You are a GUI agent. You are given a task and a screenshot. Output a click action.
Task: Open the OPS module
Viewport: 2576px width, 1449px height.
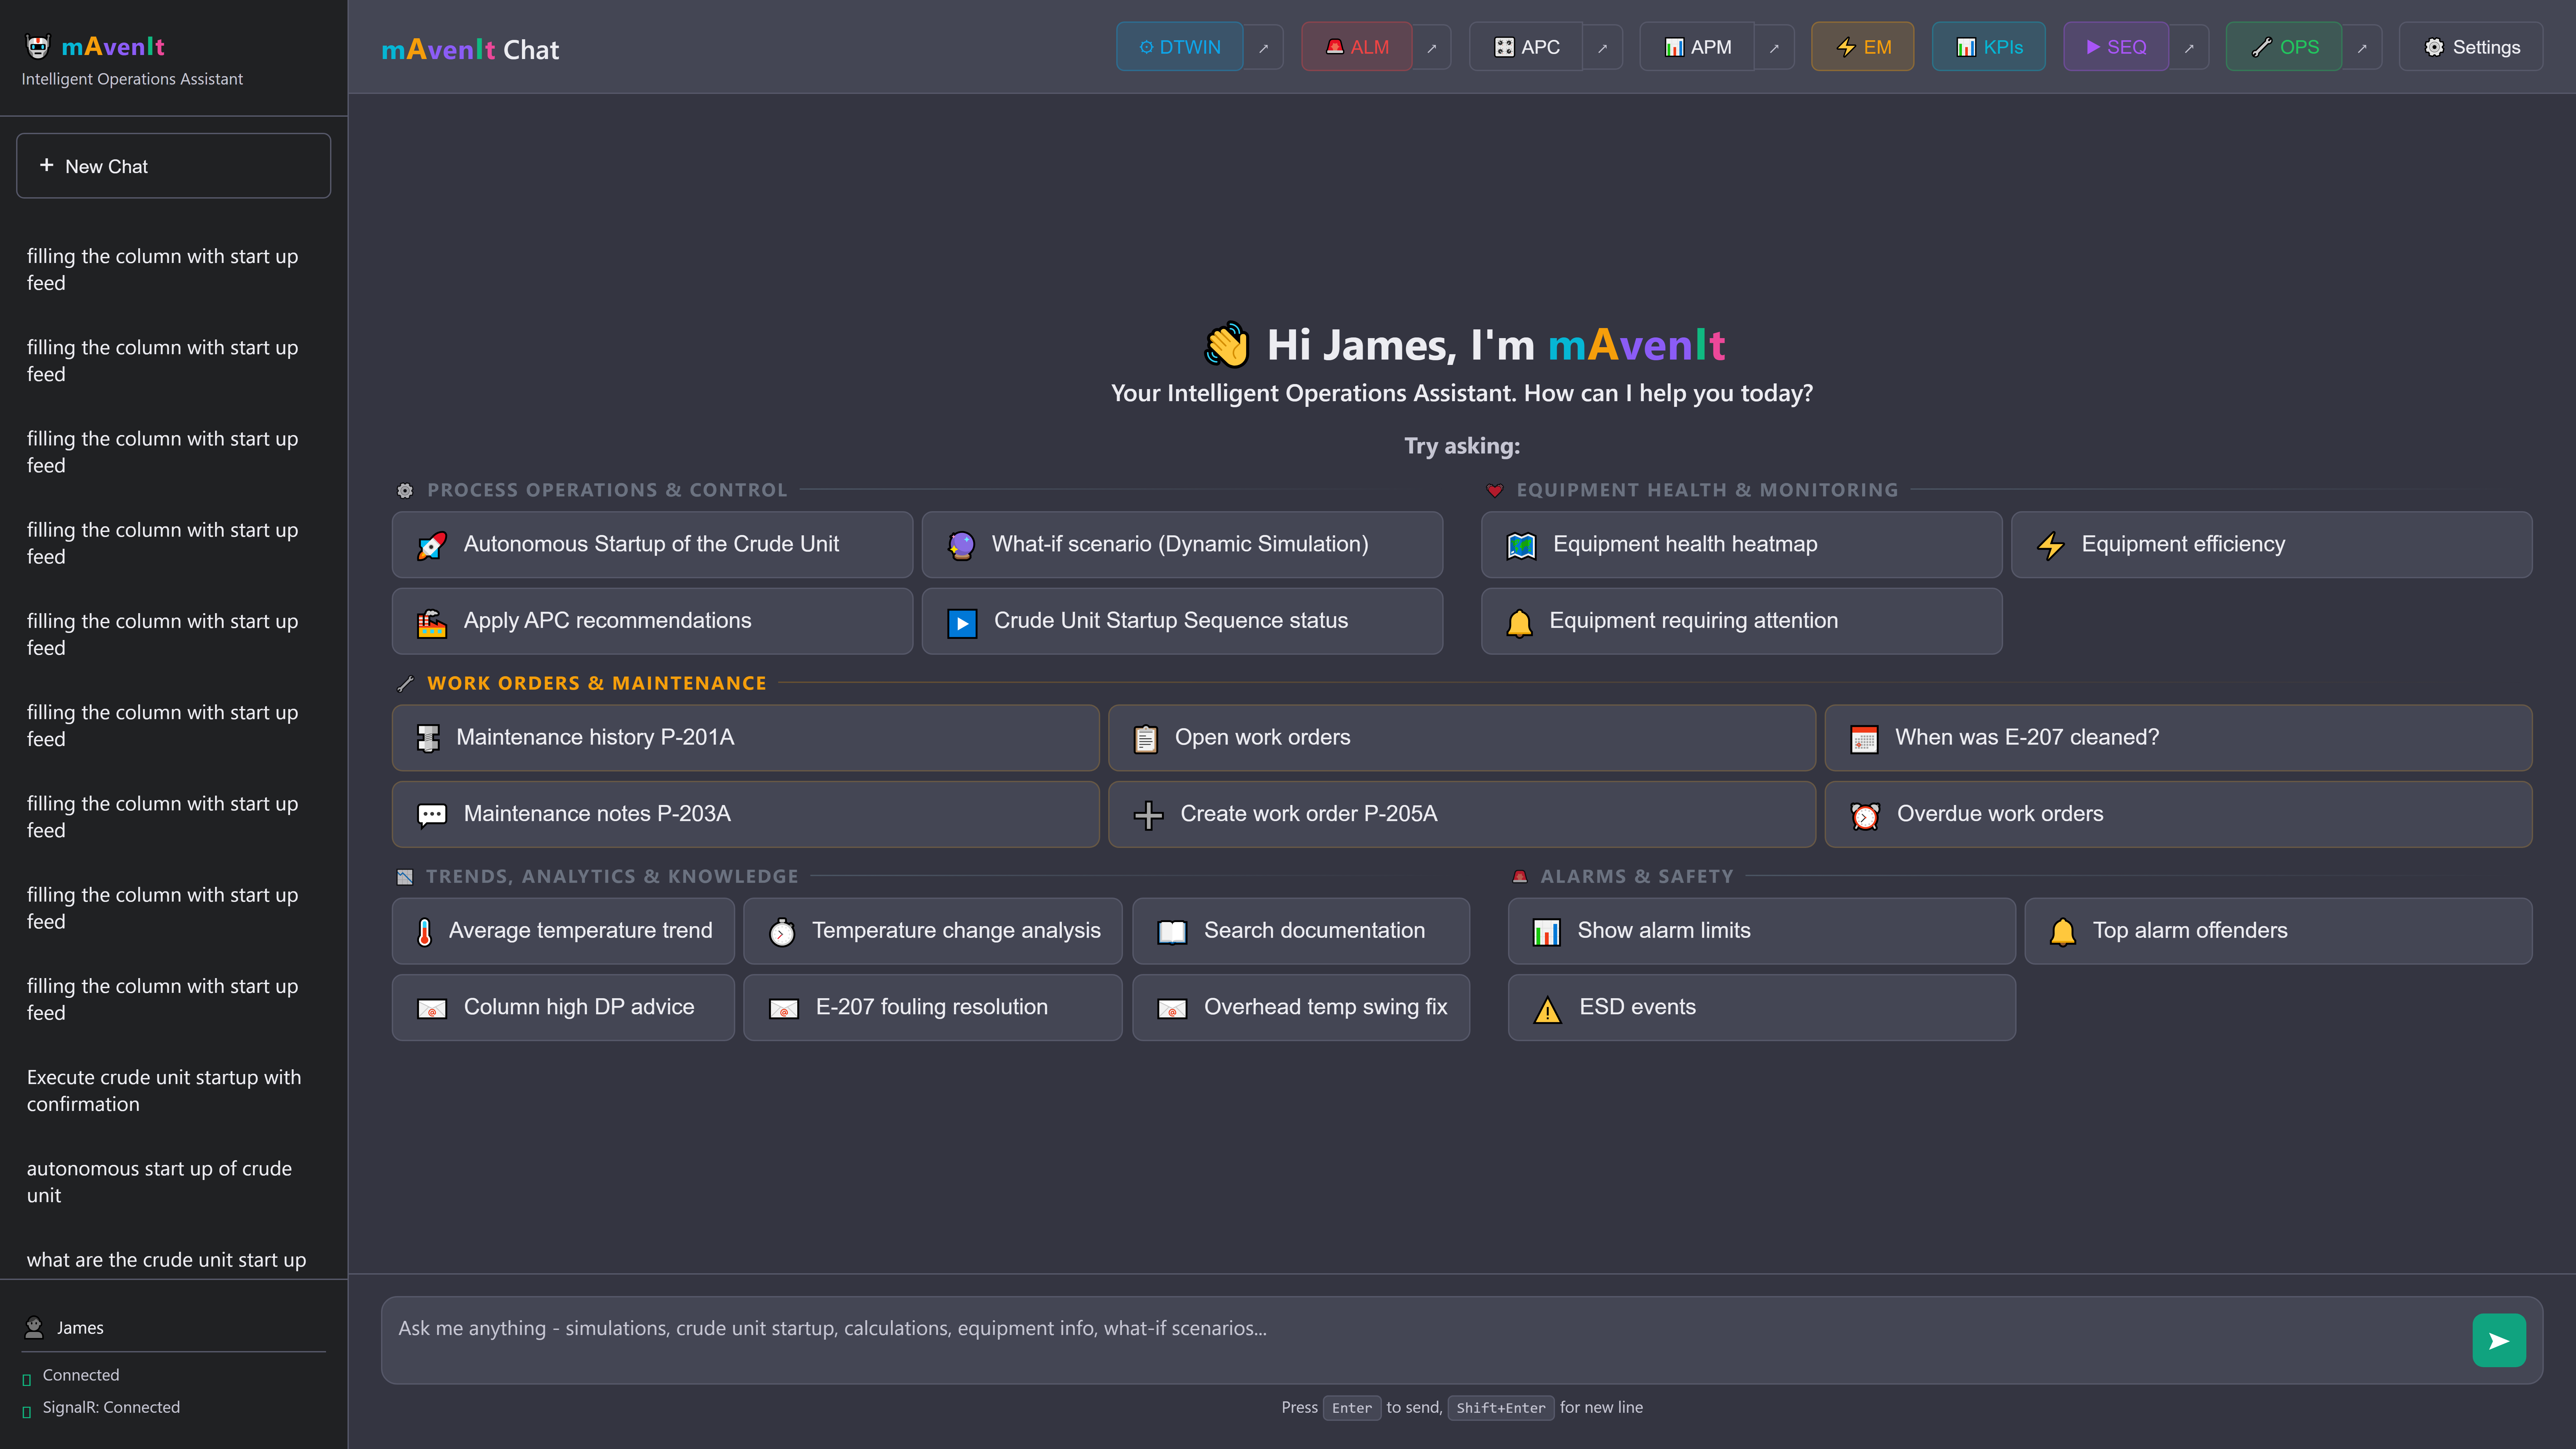(x=2284, y=47)
